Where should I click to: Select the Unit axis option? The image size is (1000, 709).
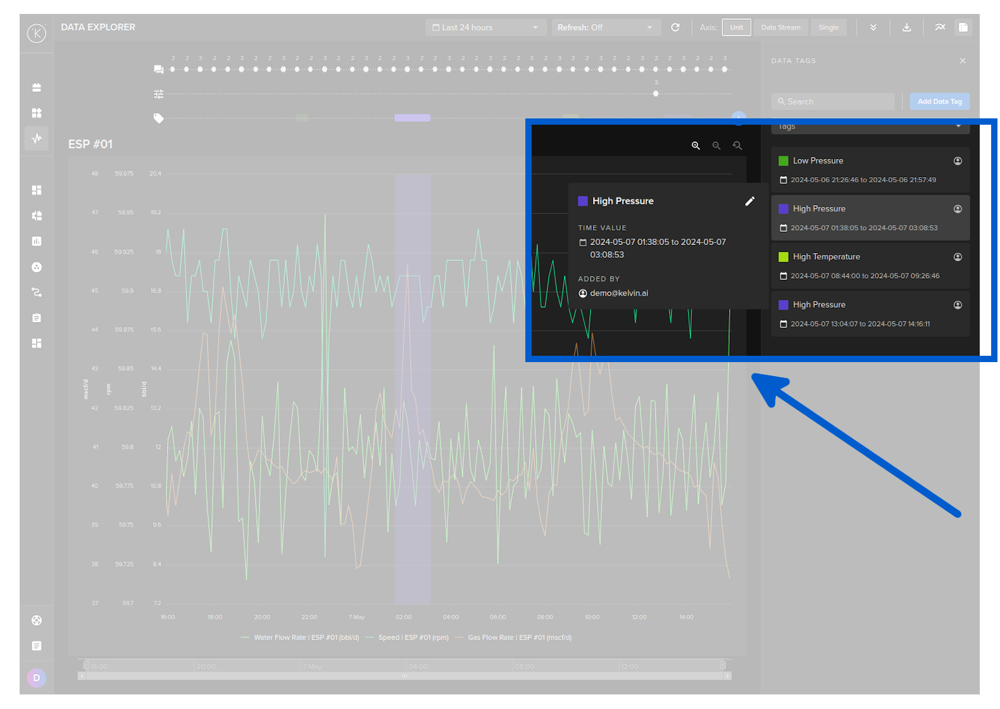coord(736,27)
